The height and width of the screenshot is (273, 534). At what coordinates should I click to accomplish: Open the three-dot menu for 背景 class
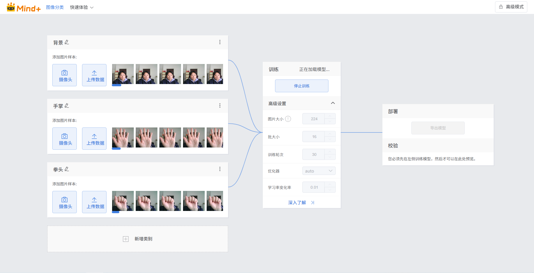[220, 42]
